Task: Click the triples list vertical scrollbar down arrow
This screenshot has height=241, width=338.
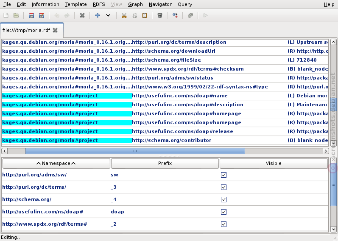Action: pyautogui.click(x=333, y=143)
